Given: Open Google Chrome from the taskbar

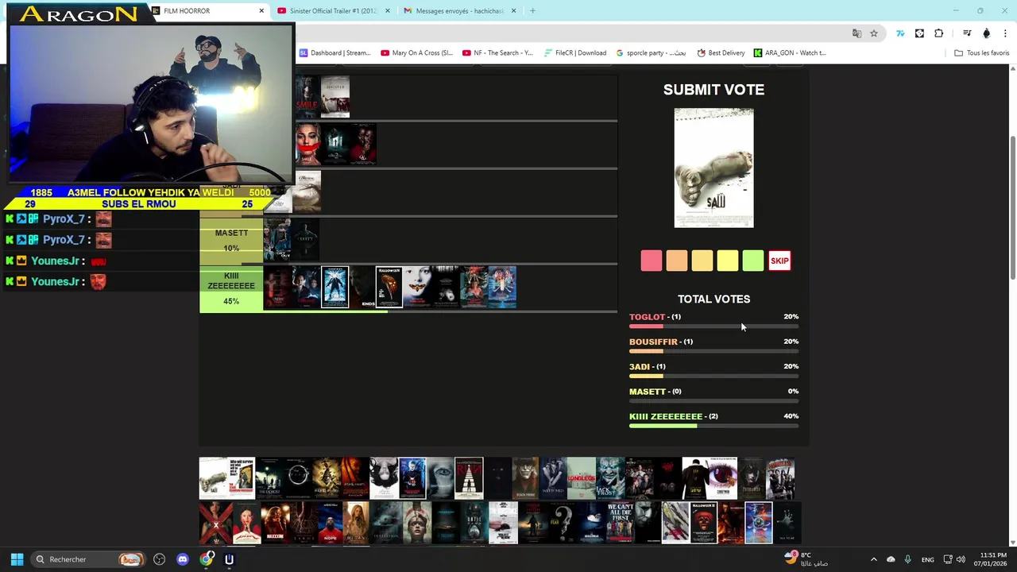Looking at the screenshot, I should click(207, 559).
